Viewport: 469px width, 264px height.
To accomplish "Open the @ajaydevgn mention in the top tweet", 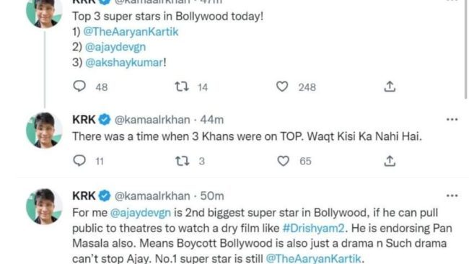I will point(115,47).
